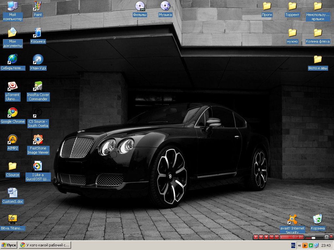
Task: Open the Google Chrome desktop shortcut
Action: click(12, 113)
